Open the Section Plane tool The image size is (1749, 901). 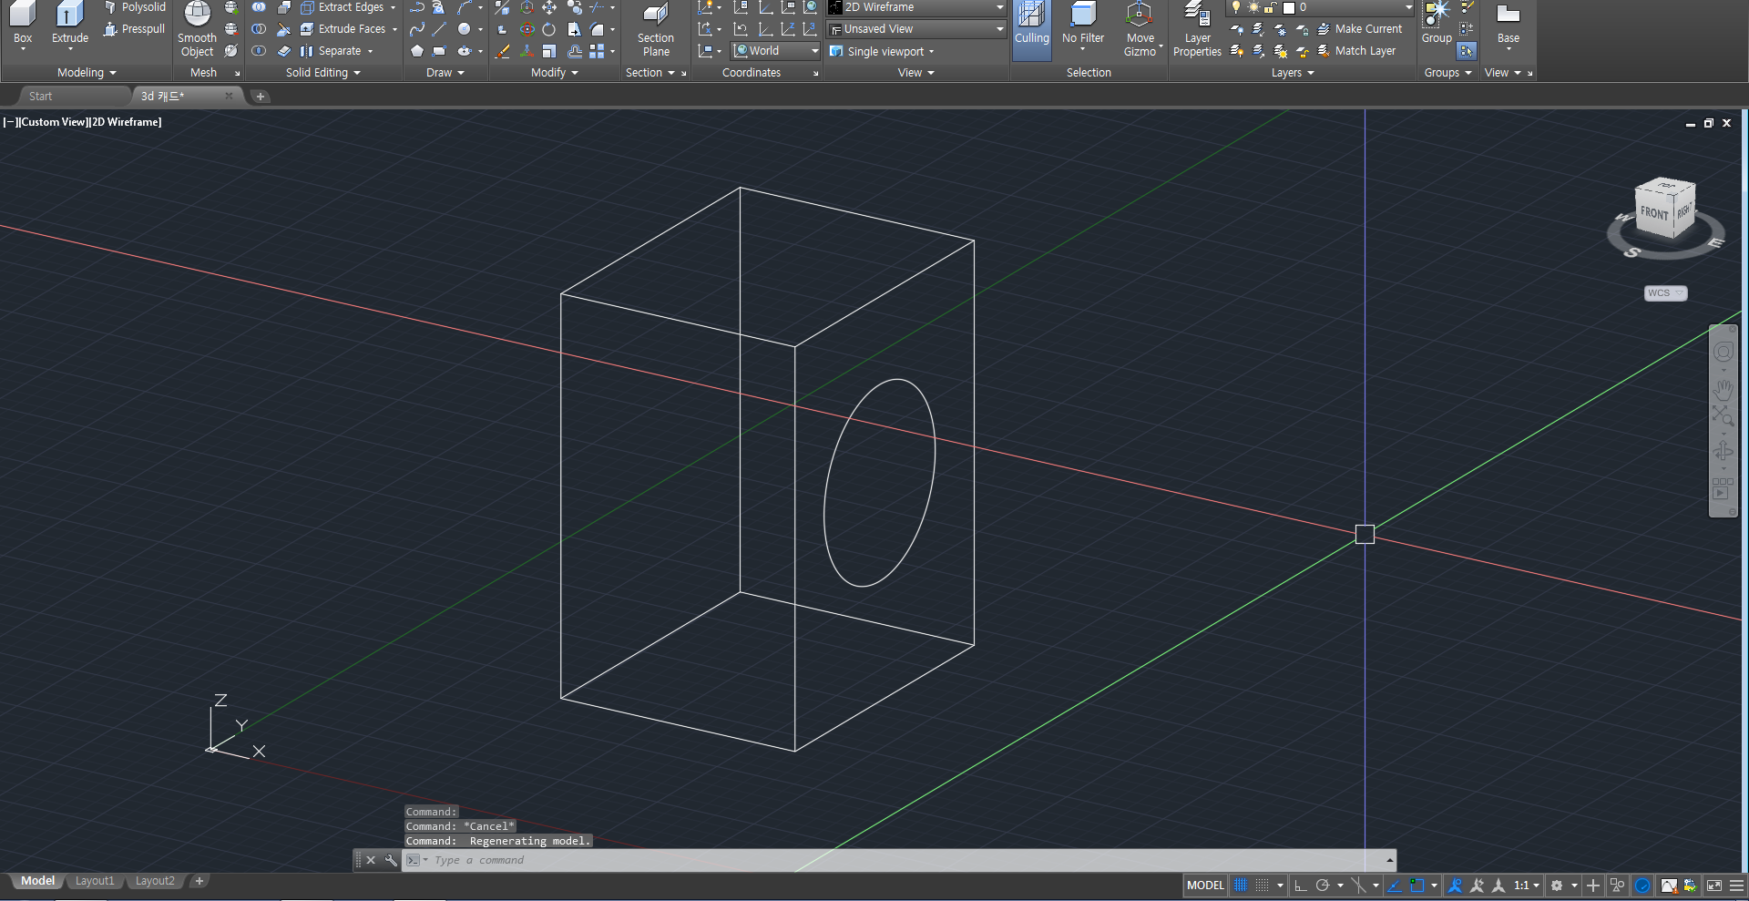655,29
